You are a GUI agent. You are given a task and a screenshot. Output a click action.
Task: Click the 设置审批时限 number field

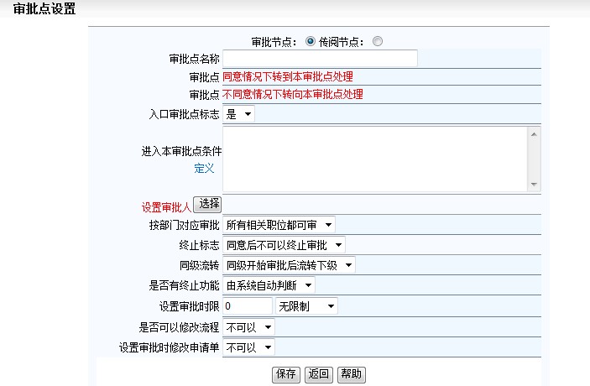(x=248, y=306)
